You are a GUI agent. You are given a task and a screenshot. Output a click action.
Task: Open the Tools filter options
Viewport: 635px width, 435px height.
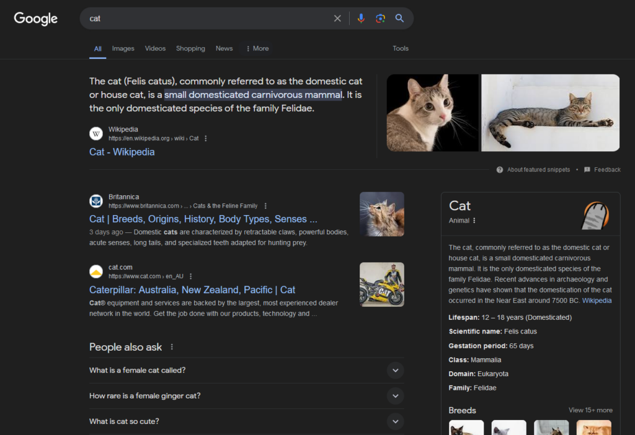(401, 48)
